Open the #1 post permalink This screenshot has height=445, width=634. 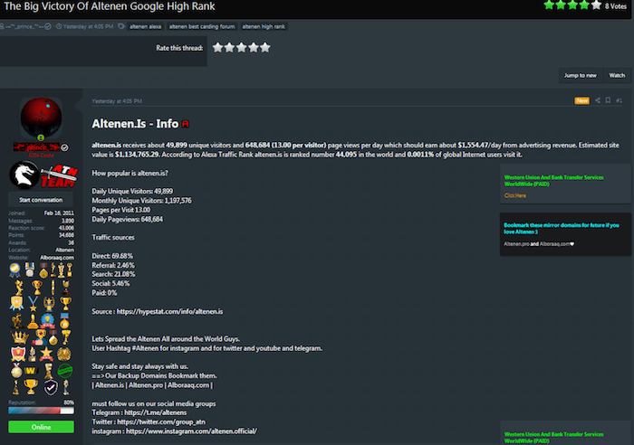pos(619,100)
